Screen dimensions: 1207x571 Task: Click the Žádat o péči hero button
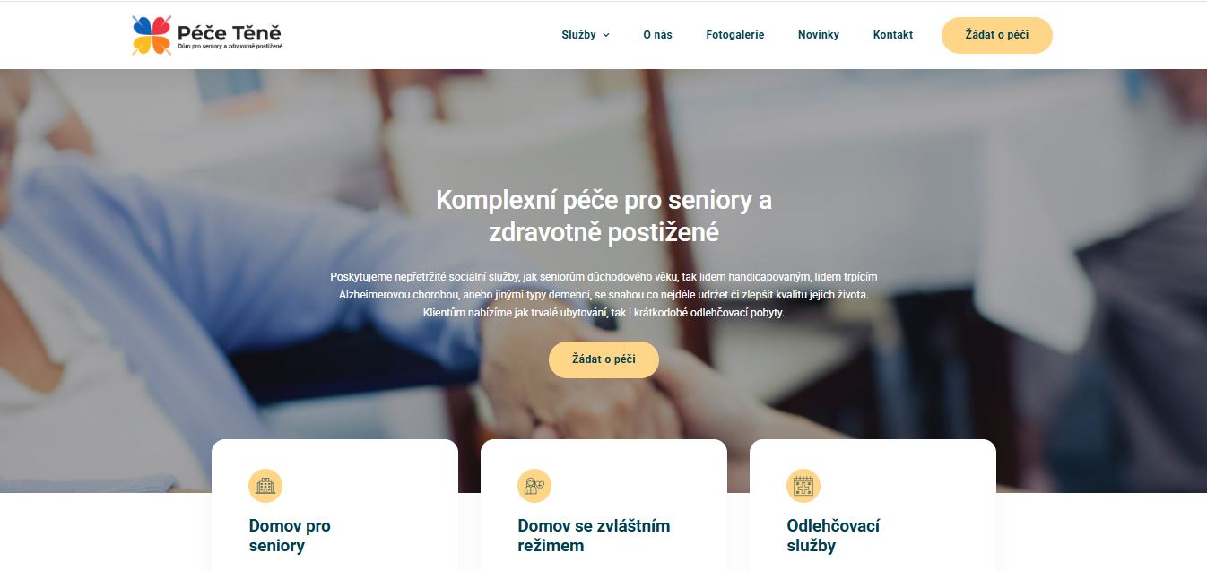click(603, 359)
